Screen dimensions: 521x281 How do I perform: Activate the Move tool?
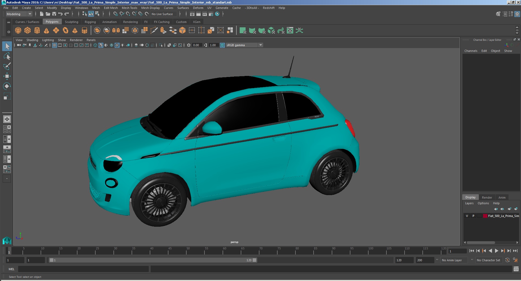pyautogui.click(x=7, y=76)
